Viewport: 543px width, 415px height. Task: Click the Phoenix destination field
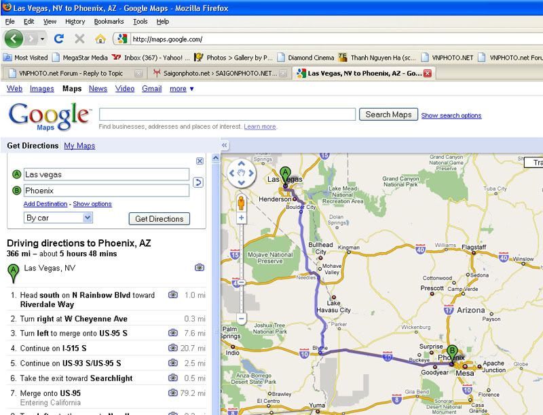107,191
